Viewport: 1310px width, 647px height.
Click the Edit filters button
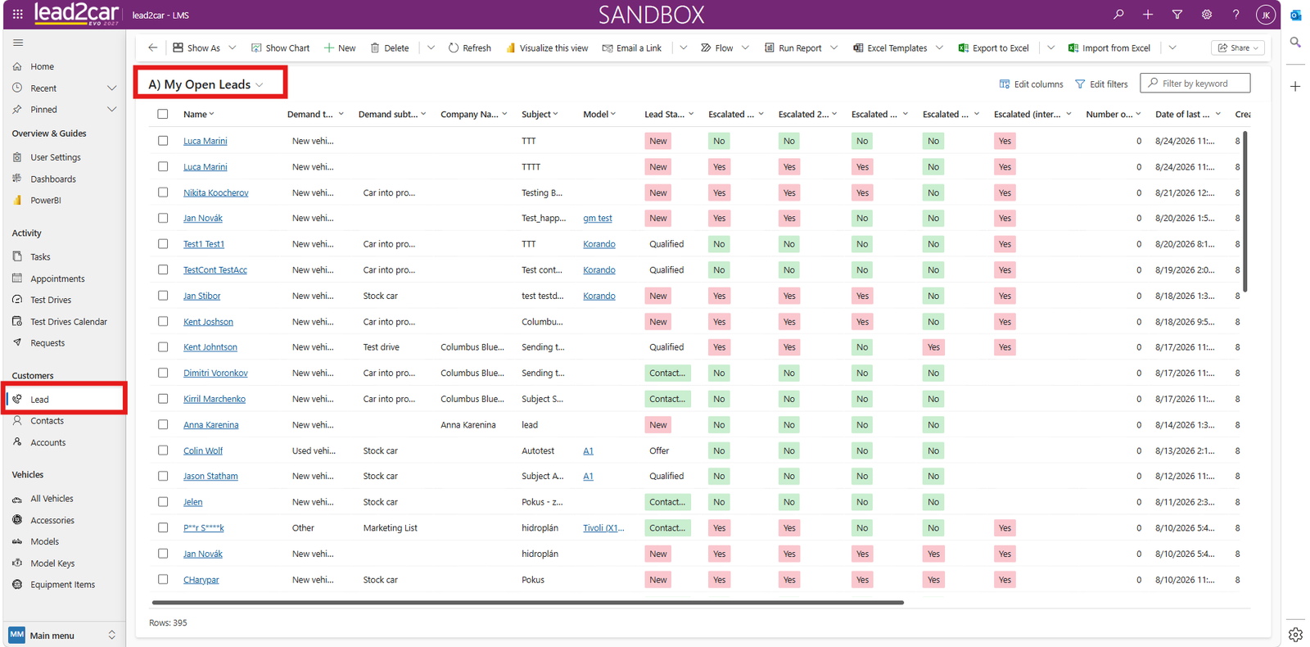[x=1101, y=84]
